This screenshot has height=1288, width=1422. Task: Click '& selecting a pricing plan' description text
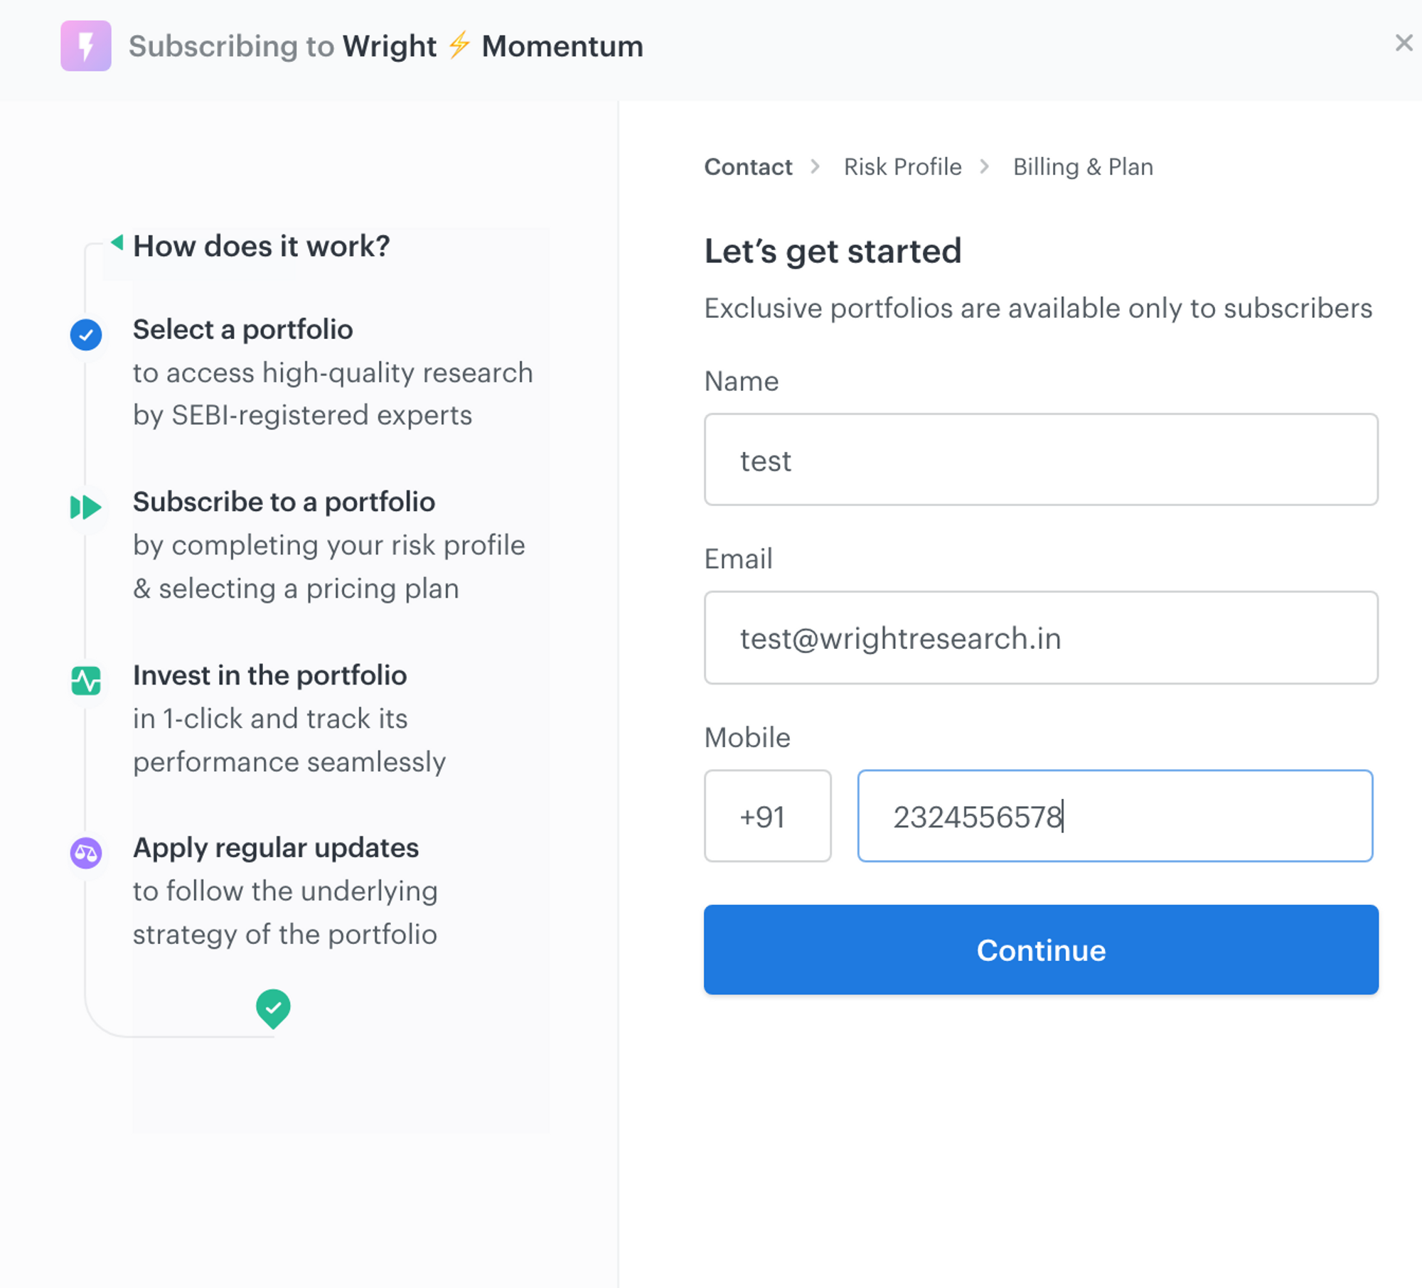tap(296, 589)
